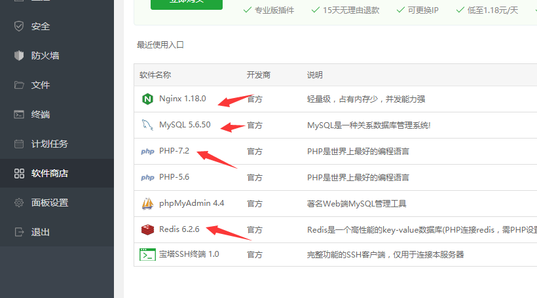Open Redis 6.2.6 software entry

point(179,229)
